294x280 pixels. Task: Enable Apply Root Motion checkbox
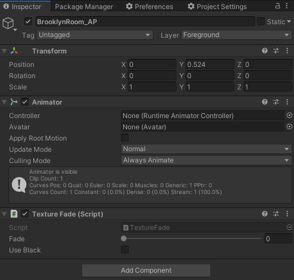pyautogui.click(x=125, y=138)
